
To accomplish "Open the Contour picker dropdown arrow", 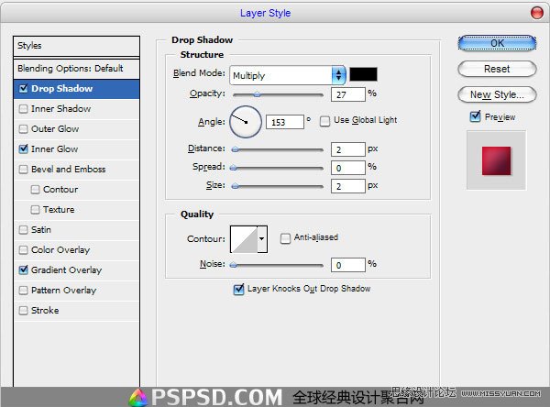I will click(262, 239).
